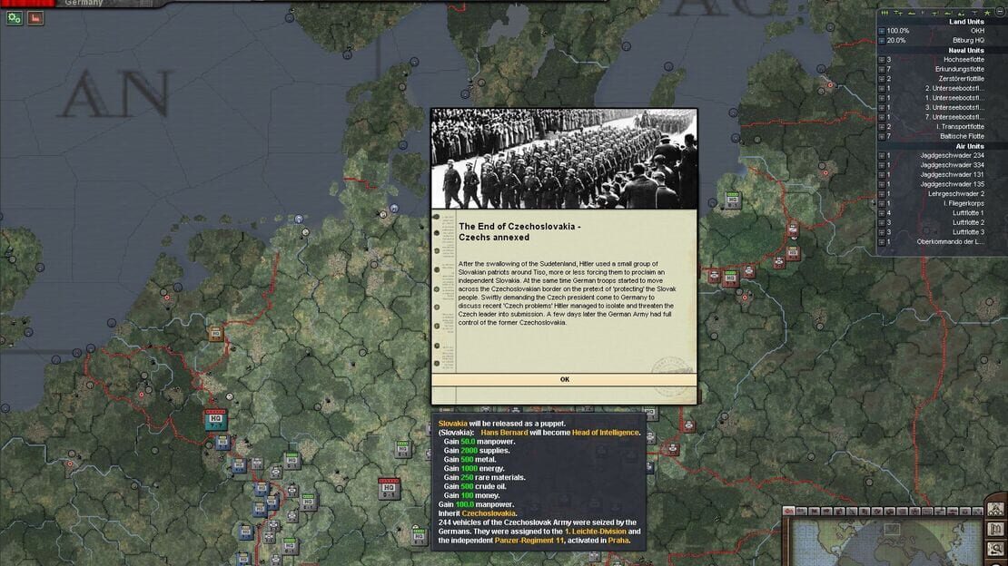Click the Land Units section header
This screenshot has height=566, width=1008.
tap(966, 22)
